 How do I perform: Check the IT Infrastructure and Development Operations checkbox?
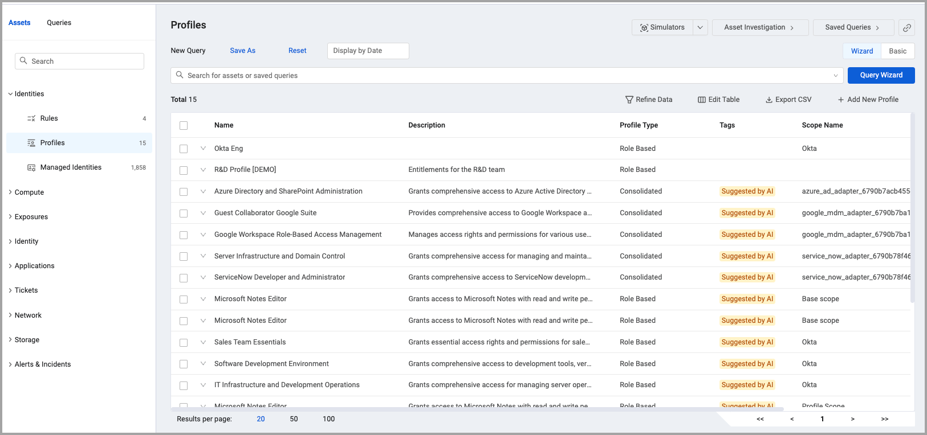[x=184, y=385]
